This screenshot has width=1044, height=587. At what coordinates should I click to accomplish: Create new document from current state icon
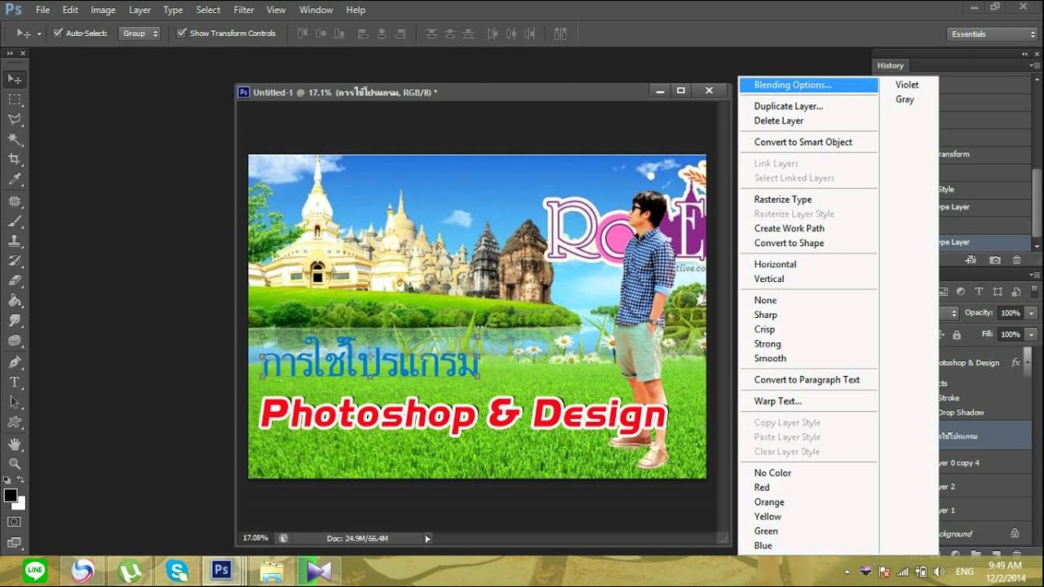pos(971,260)
